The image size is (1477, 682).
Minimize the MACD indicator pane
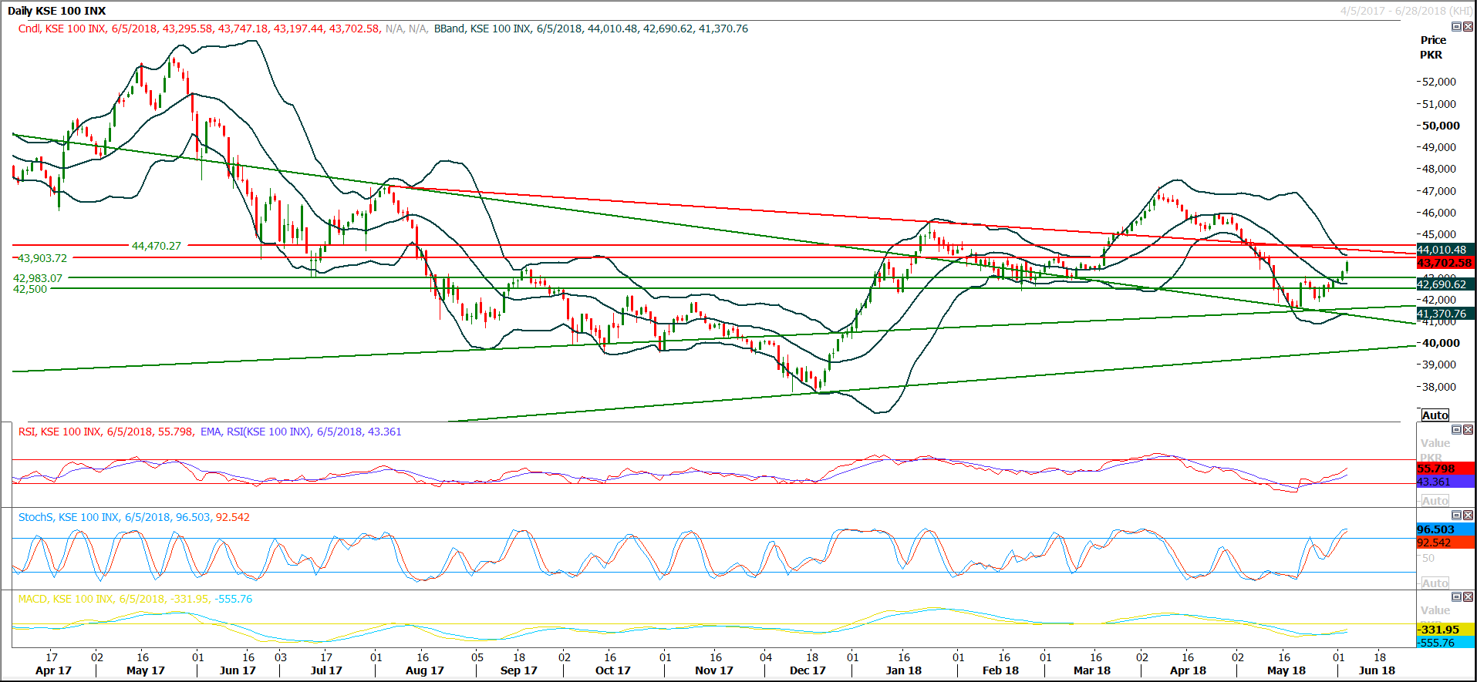click(1456, 596)
